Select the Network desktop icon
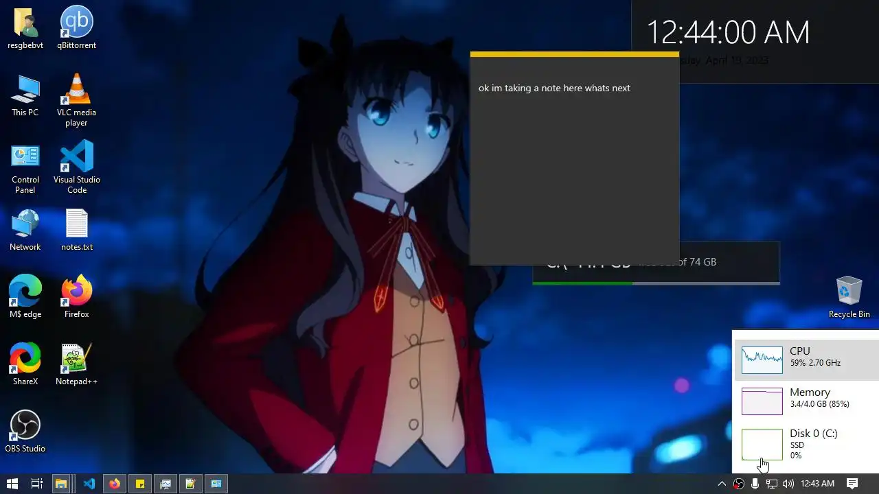This screenshot has width=879, height=494. tap(25, 230)
